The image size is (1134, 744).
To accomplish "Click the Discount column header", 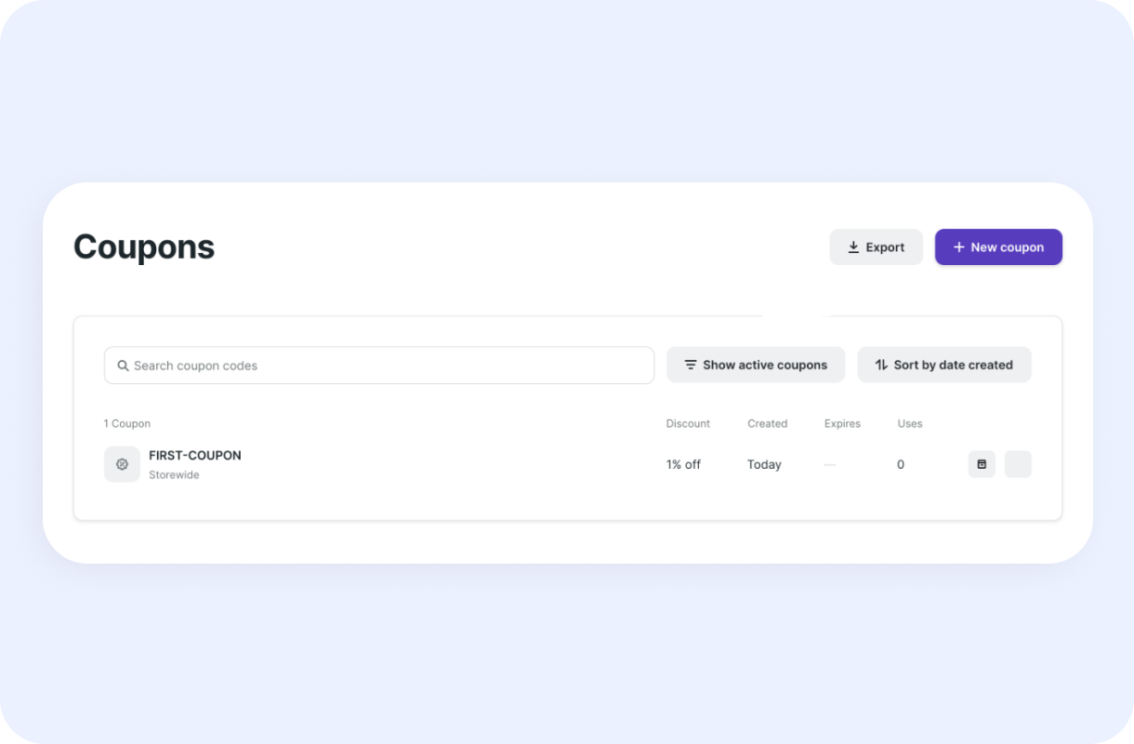I will (x=688, y=424).
